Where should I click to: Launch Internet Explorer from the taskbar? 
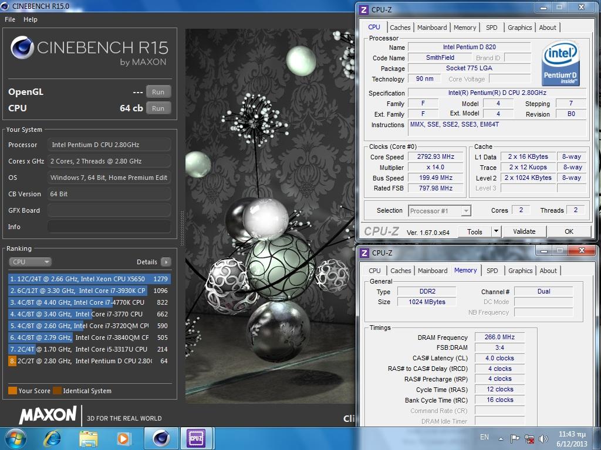(52, 438)
